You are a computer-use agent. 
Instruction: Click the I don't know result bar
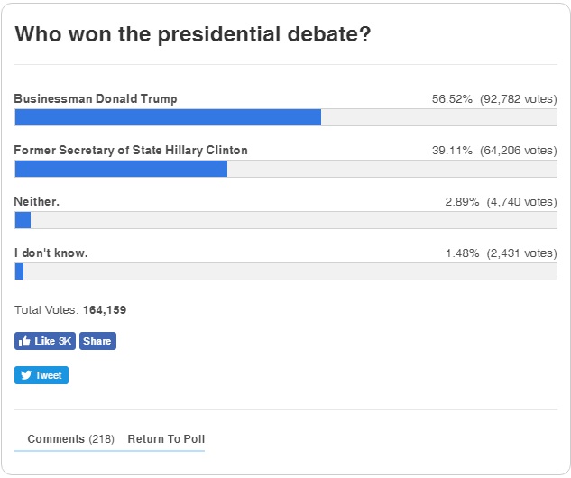pyautogui.click(x=286, y=271)
